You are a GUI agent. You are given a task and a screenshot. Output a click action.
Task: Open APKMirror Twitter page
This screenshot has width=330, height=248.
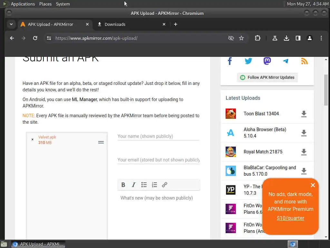pos(248,61)
